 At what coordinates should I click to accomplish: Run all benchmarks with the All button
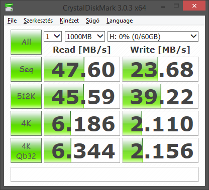pyautogui.click(x=26, y=42)
